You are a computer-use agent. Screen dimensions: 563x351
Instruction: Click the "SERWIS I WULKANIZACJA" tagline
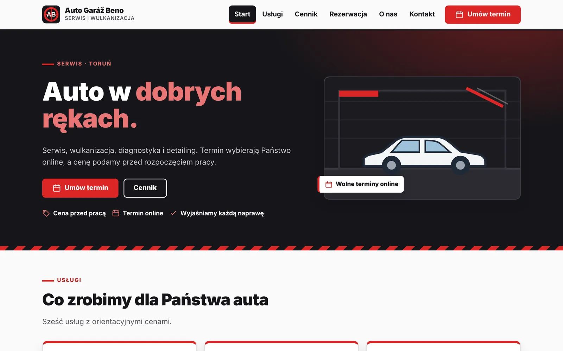[100, 18]
